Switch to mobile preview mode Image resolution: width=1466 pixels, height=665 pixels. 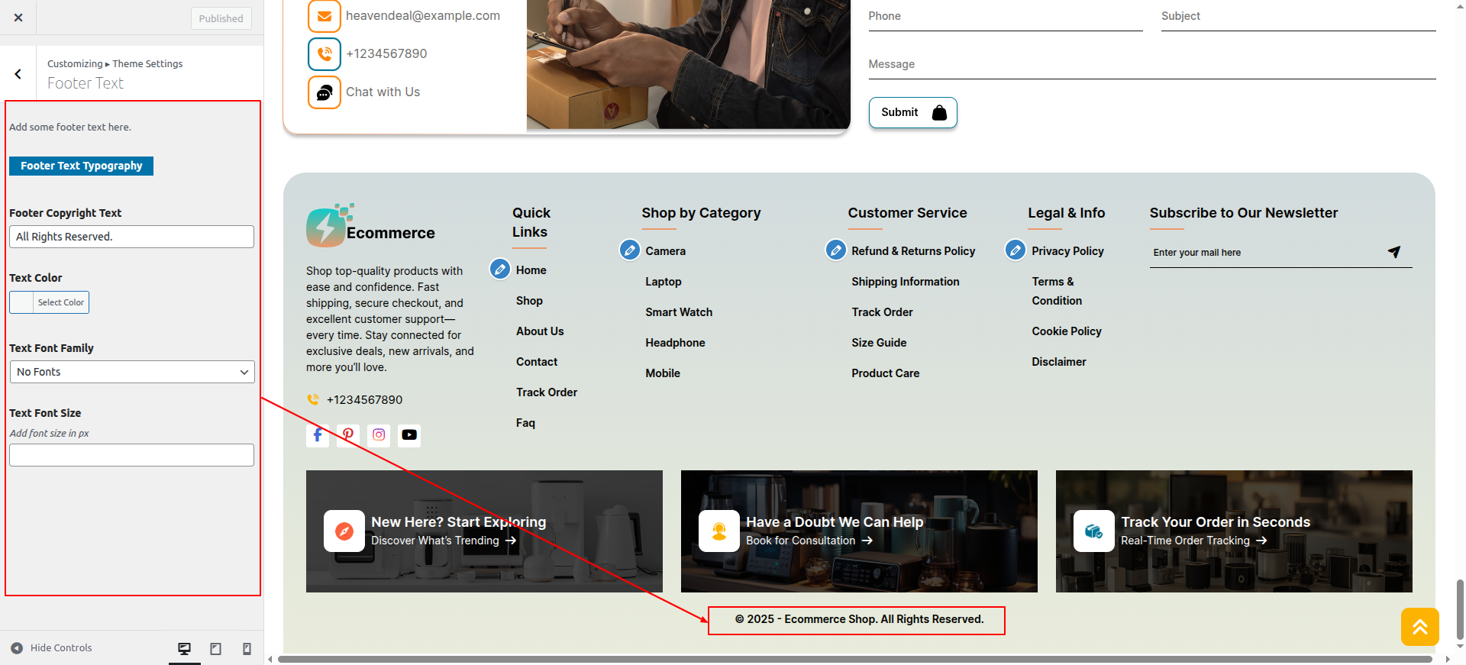coord(247,648)
